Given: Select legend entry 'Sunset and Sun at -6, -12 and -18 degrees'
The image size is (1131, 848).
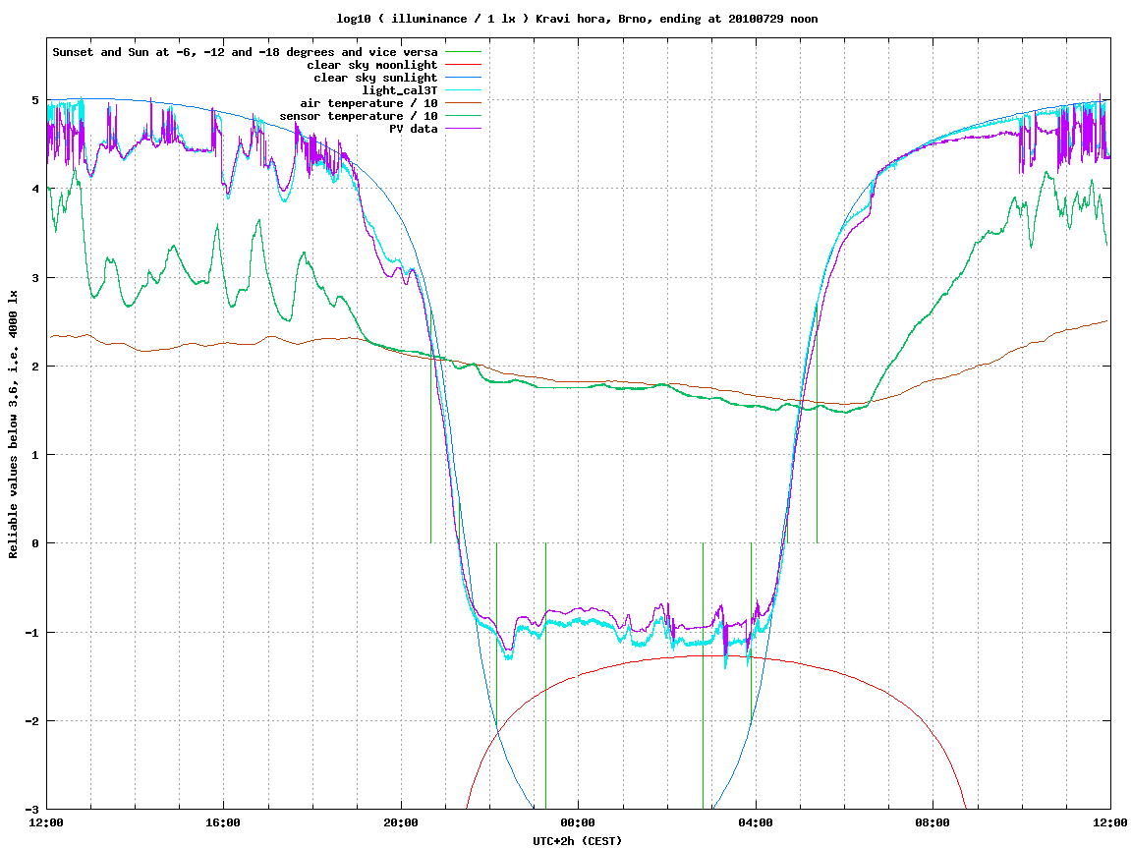Looking at the screenshot, I should (245, 52).
